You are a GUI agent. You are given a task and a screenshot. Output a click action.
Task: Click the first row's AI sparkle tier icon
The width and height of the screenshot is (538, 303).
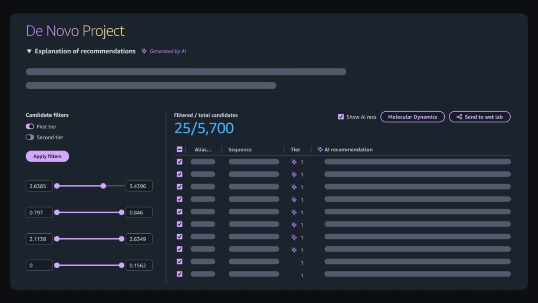pos(294,162)
